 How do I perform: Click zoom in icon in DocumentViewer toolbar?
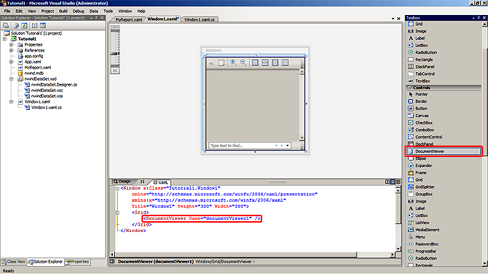[233, 63]
